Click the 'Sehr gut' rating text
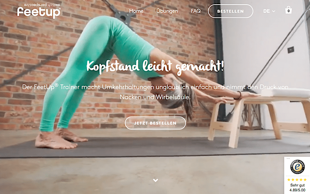The image size is (310, 194). click(297, 185)
